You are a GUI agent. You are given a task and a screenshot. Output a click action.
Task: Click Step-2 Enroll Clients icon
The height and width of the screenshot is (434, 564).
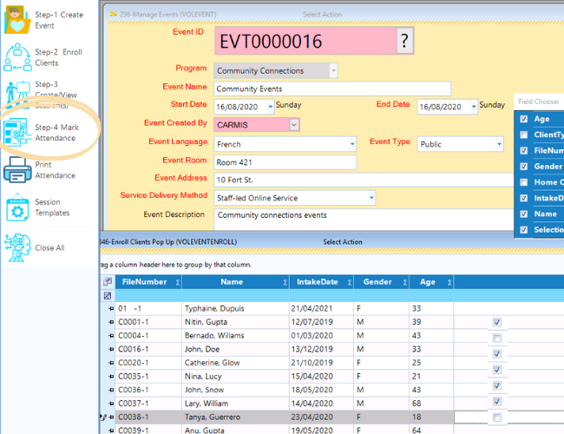[17, 57]
